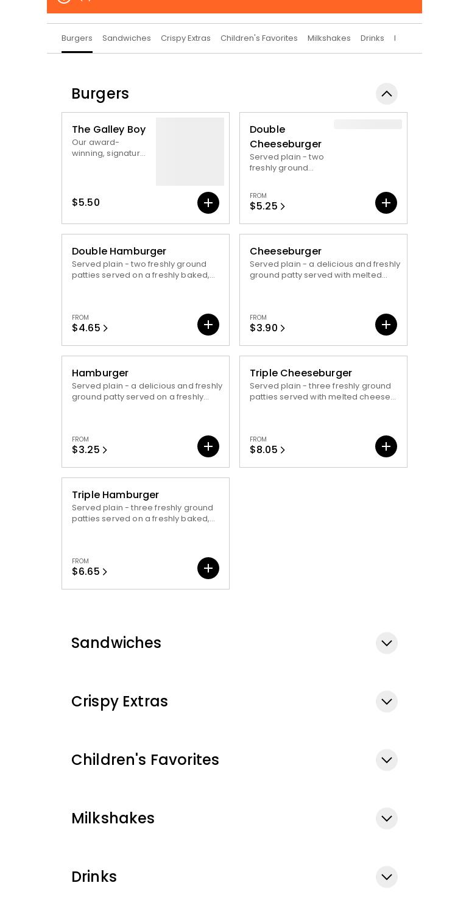
Task: Add Cheeseburger using plus icon
Action: 386,325
